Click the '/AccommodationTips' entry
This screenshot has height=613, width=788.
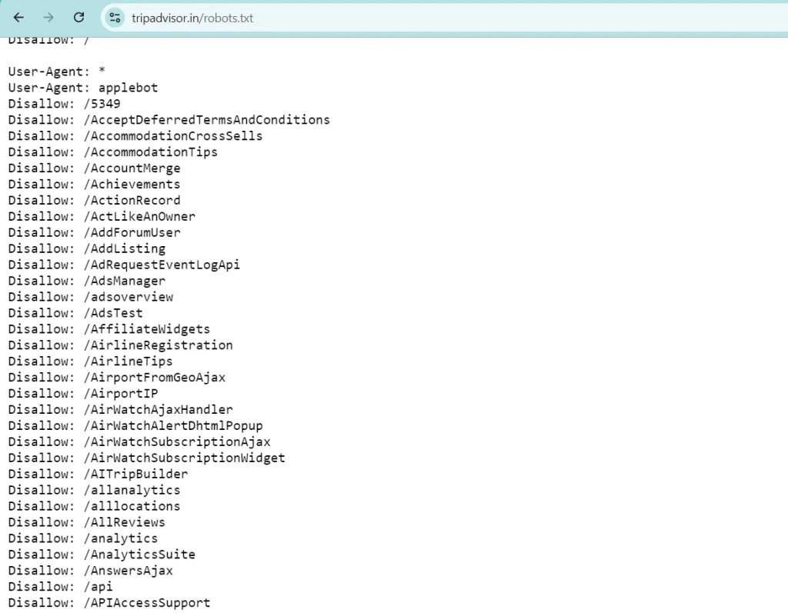coord(112,152)
